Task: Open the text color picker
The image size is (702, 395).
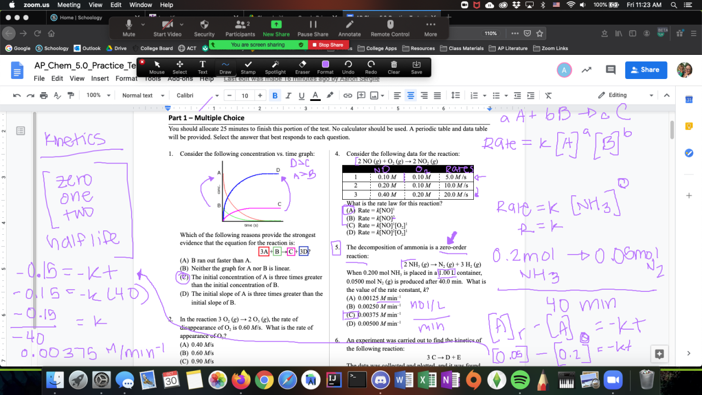Action: point(315,95)
